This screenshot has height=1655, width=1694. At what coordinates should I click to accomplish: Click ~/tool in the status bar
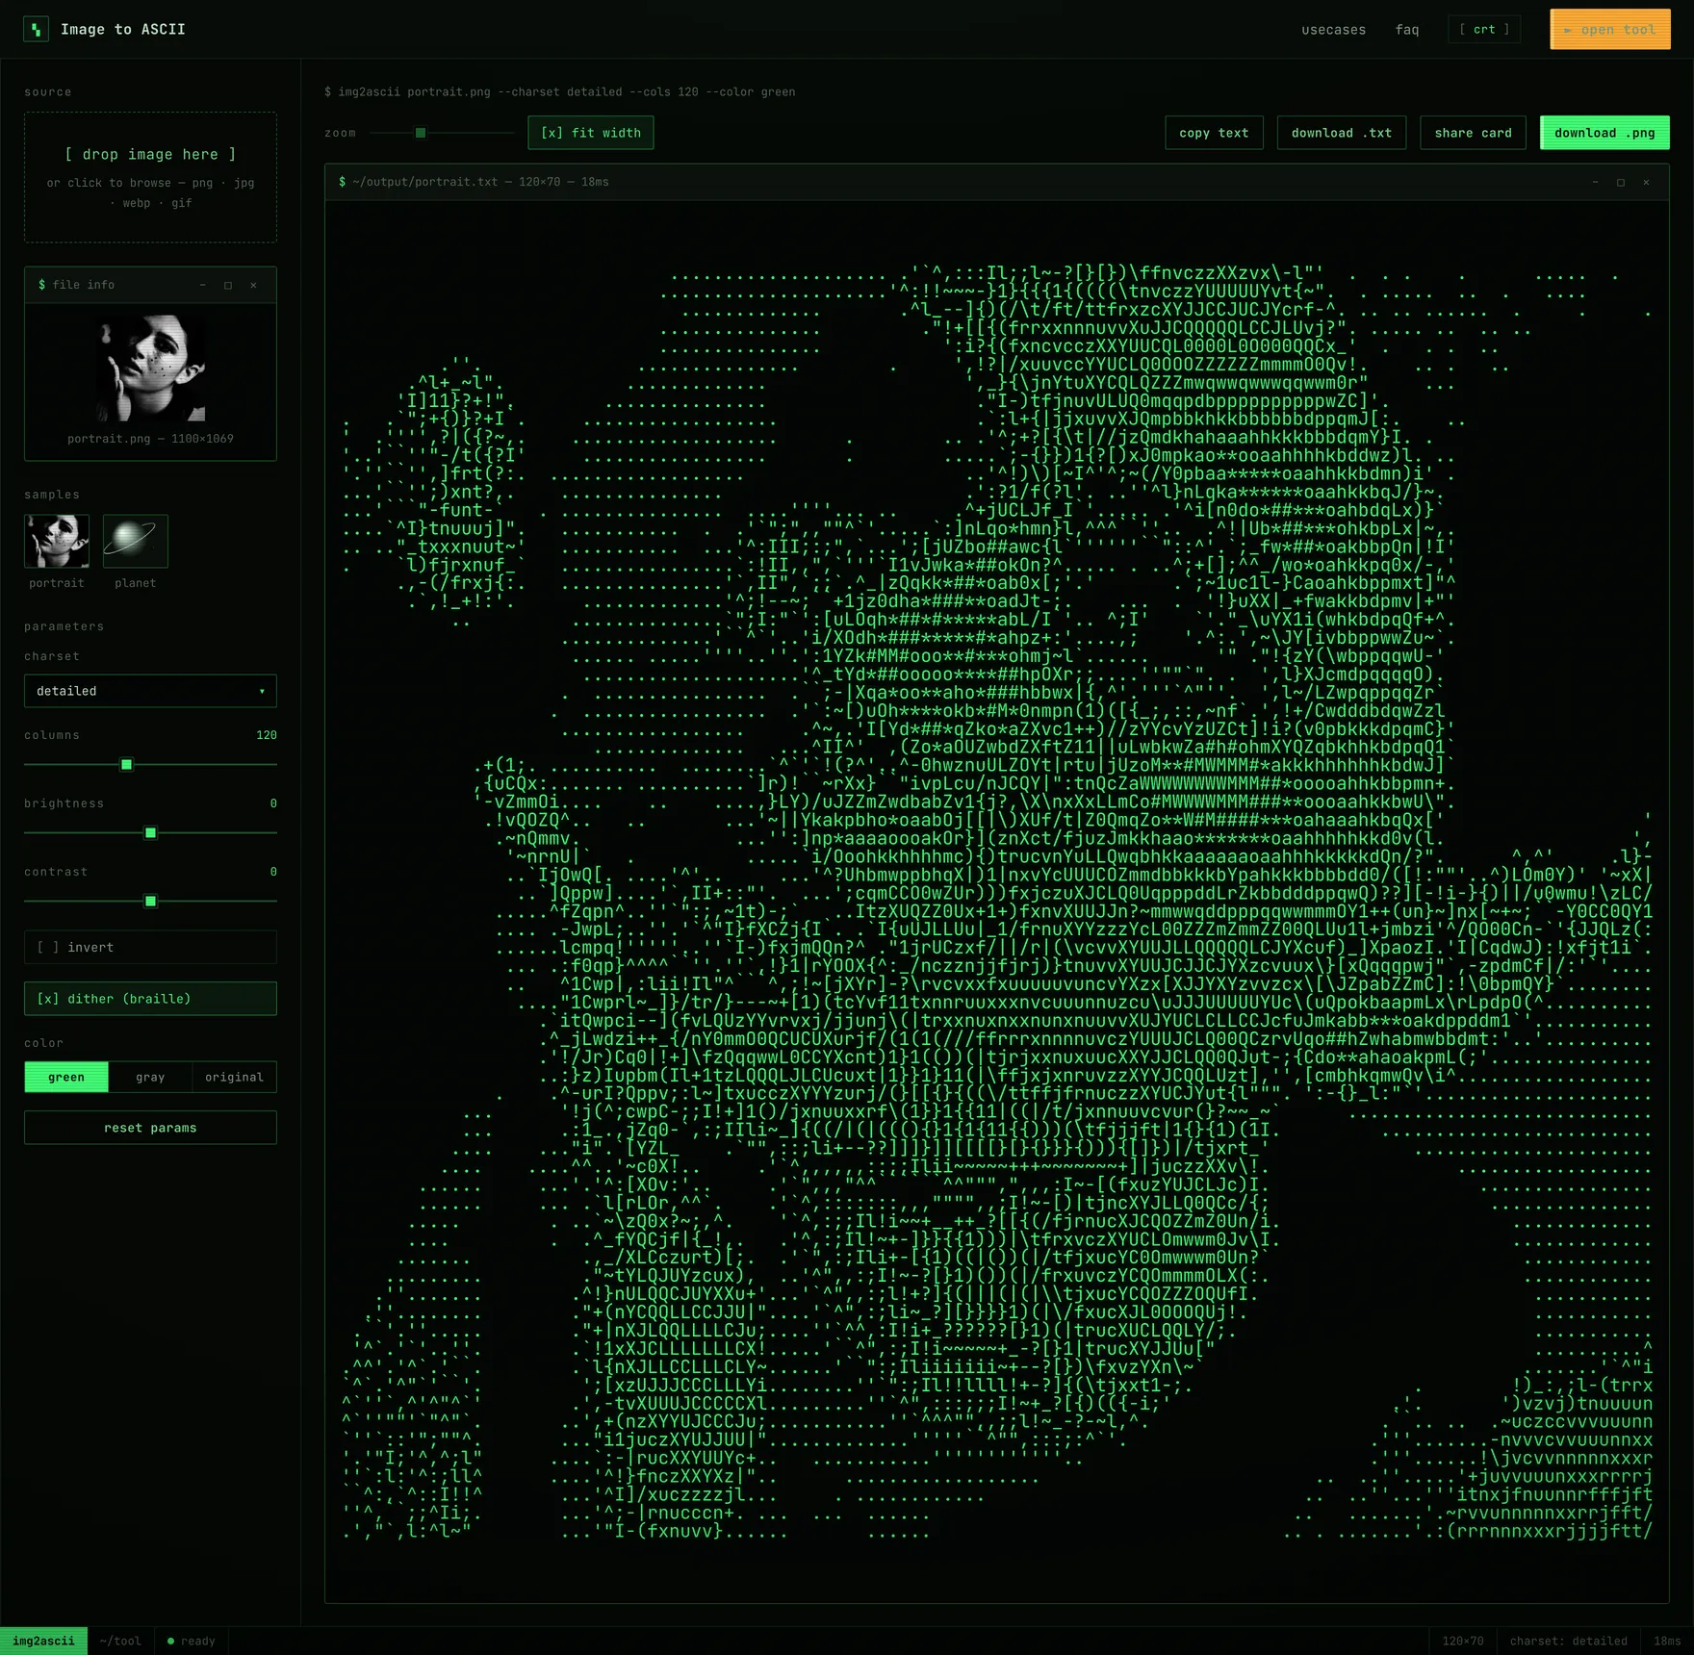point(120,1641)
